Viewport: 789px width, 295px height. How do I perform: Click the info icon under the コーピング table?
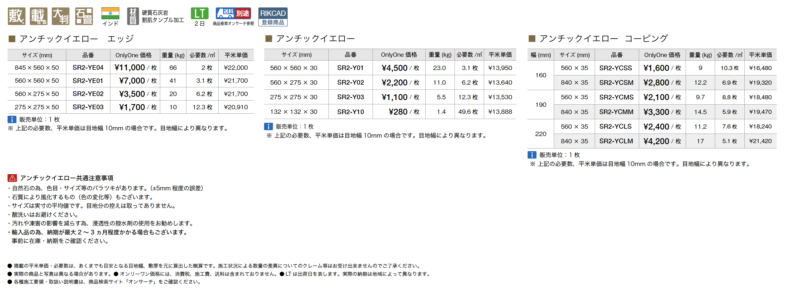(532, 155)
